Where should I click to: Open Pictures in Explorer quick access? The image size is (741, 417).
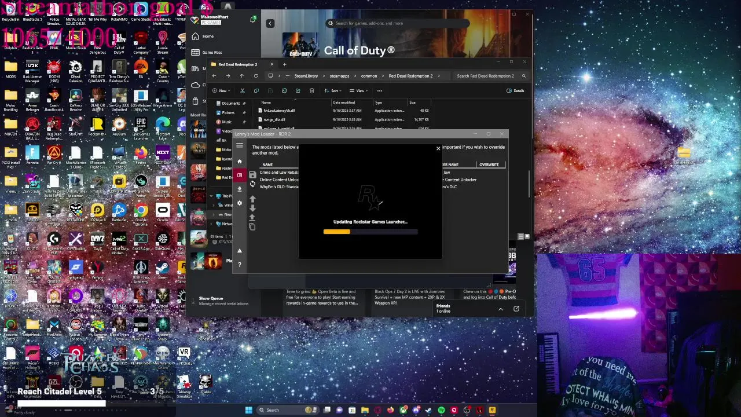[228, 112]
